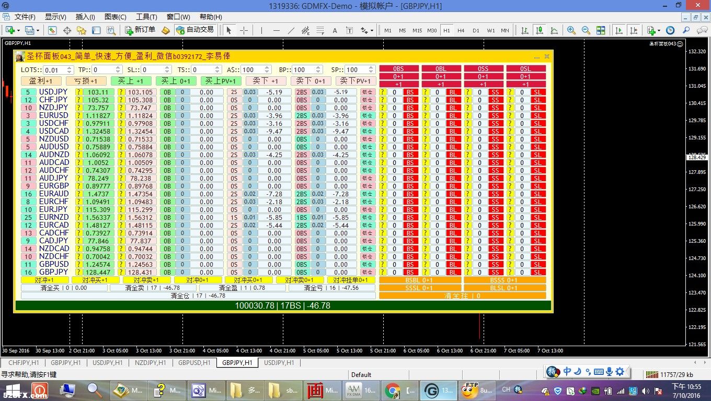
Task: Select the crosshair tool
Action: point(244,30)
